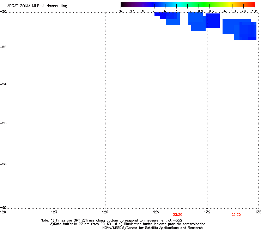Image resolution: width=261 pixels, height=230 pixels.
Task: Pick the red end of the color bar
Action: tap(252, 4)
